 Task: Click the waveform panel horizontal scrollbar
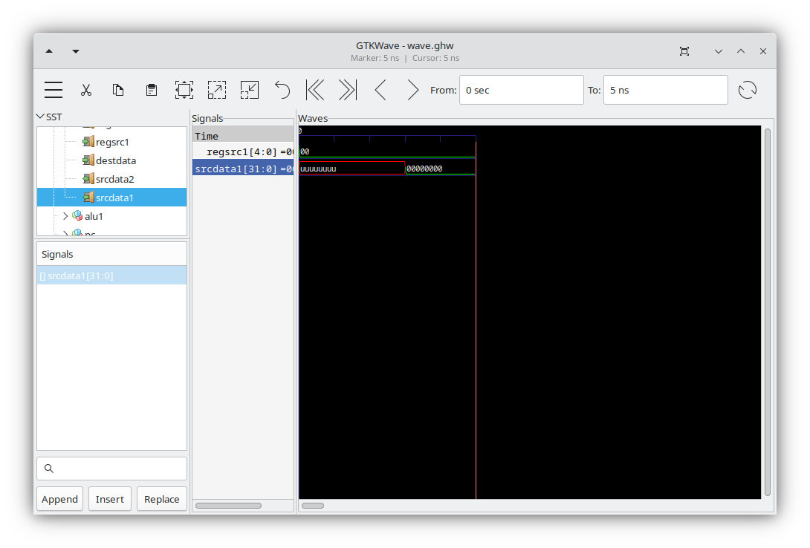[313, 506]
